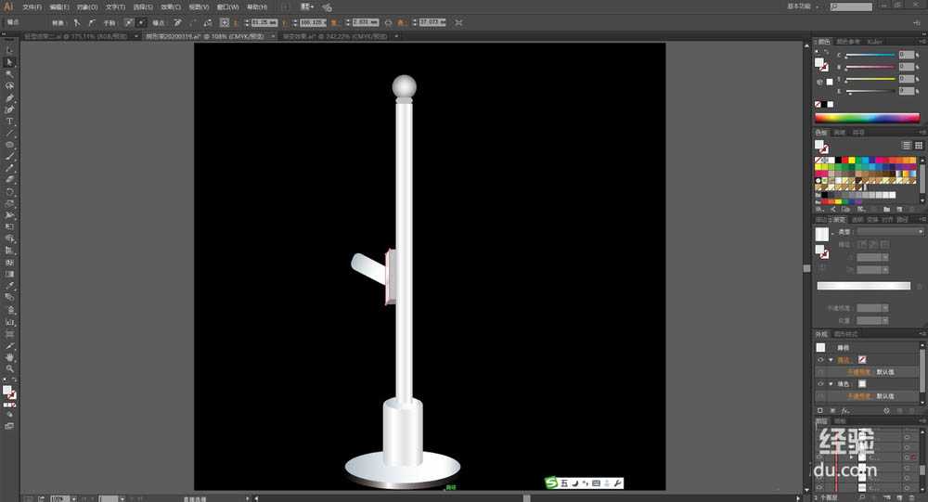Click the 转换 label in control bar
928x502 pixels.
(x=58, y=21)
